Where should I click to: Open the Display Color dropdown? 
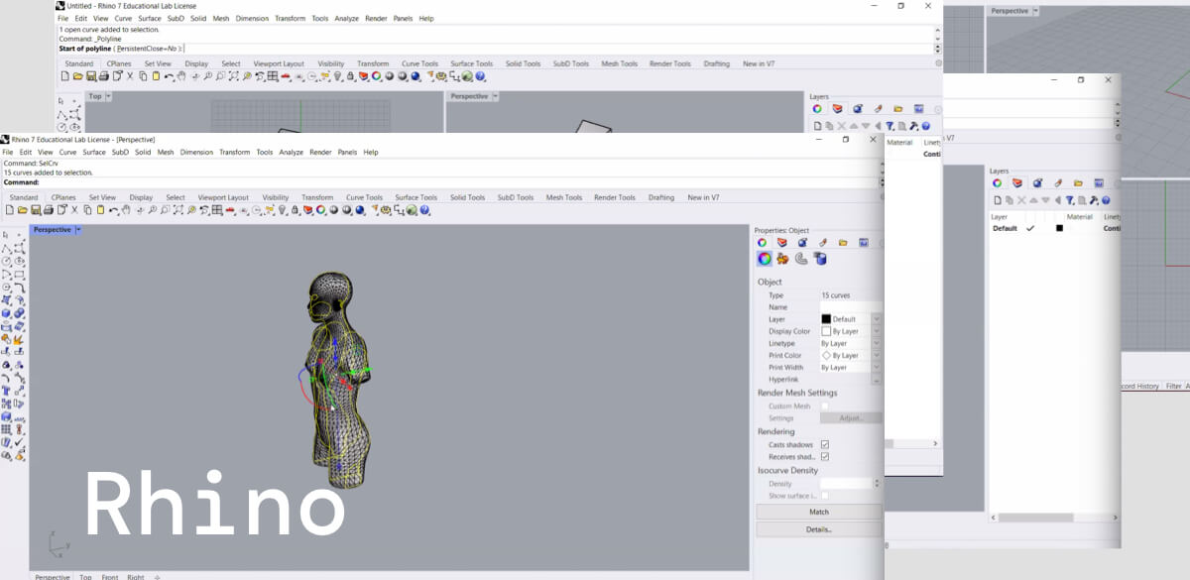[876, 331]
